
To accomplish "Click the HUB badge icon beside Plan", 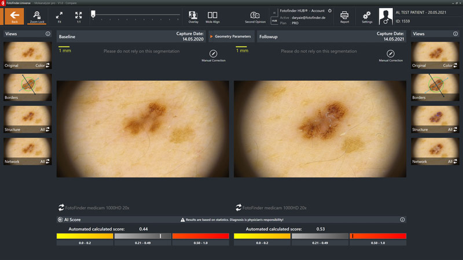I will point(274,21).
